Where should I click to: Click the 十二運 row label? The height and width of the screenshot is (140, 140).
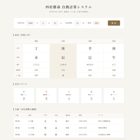pos(18,76)
